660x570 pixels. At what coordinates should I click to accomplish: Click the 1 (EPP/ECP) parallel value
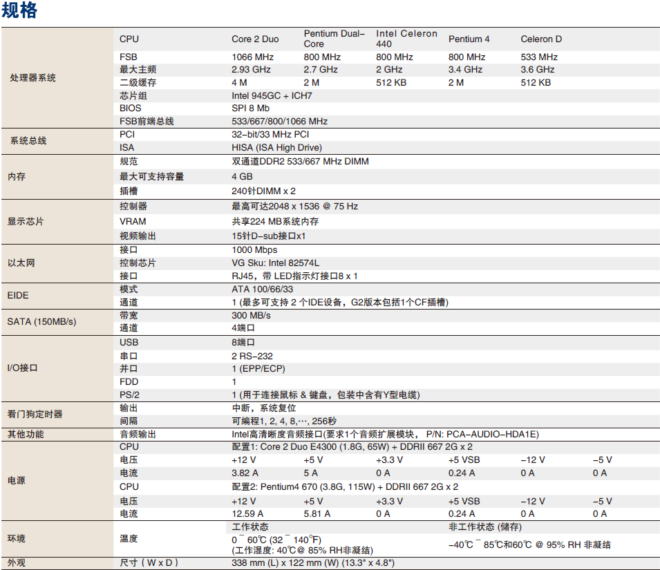click(258, 368)
